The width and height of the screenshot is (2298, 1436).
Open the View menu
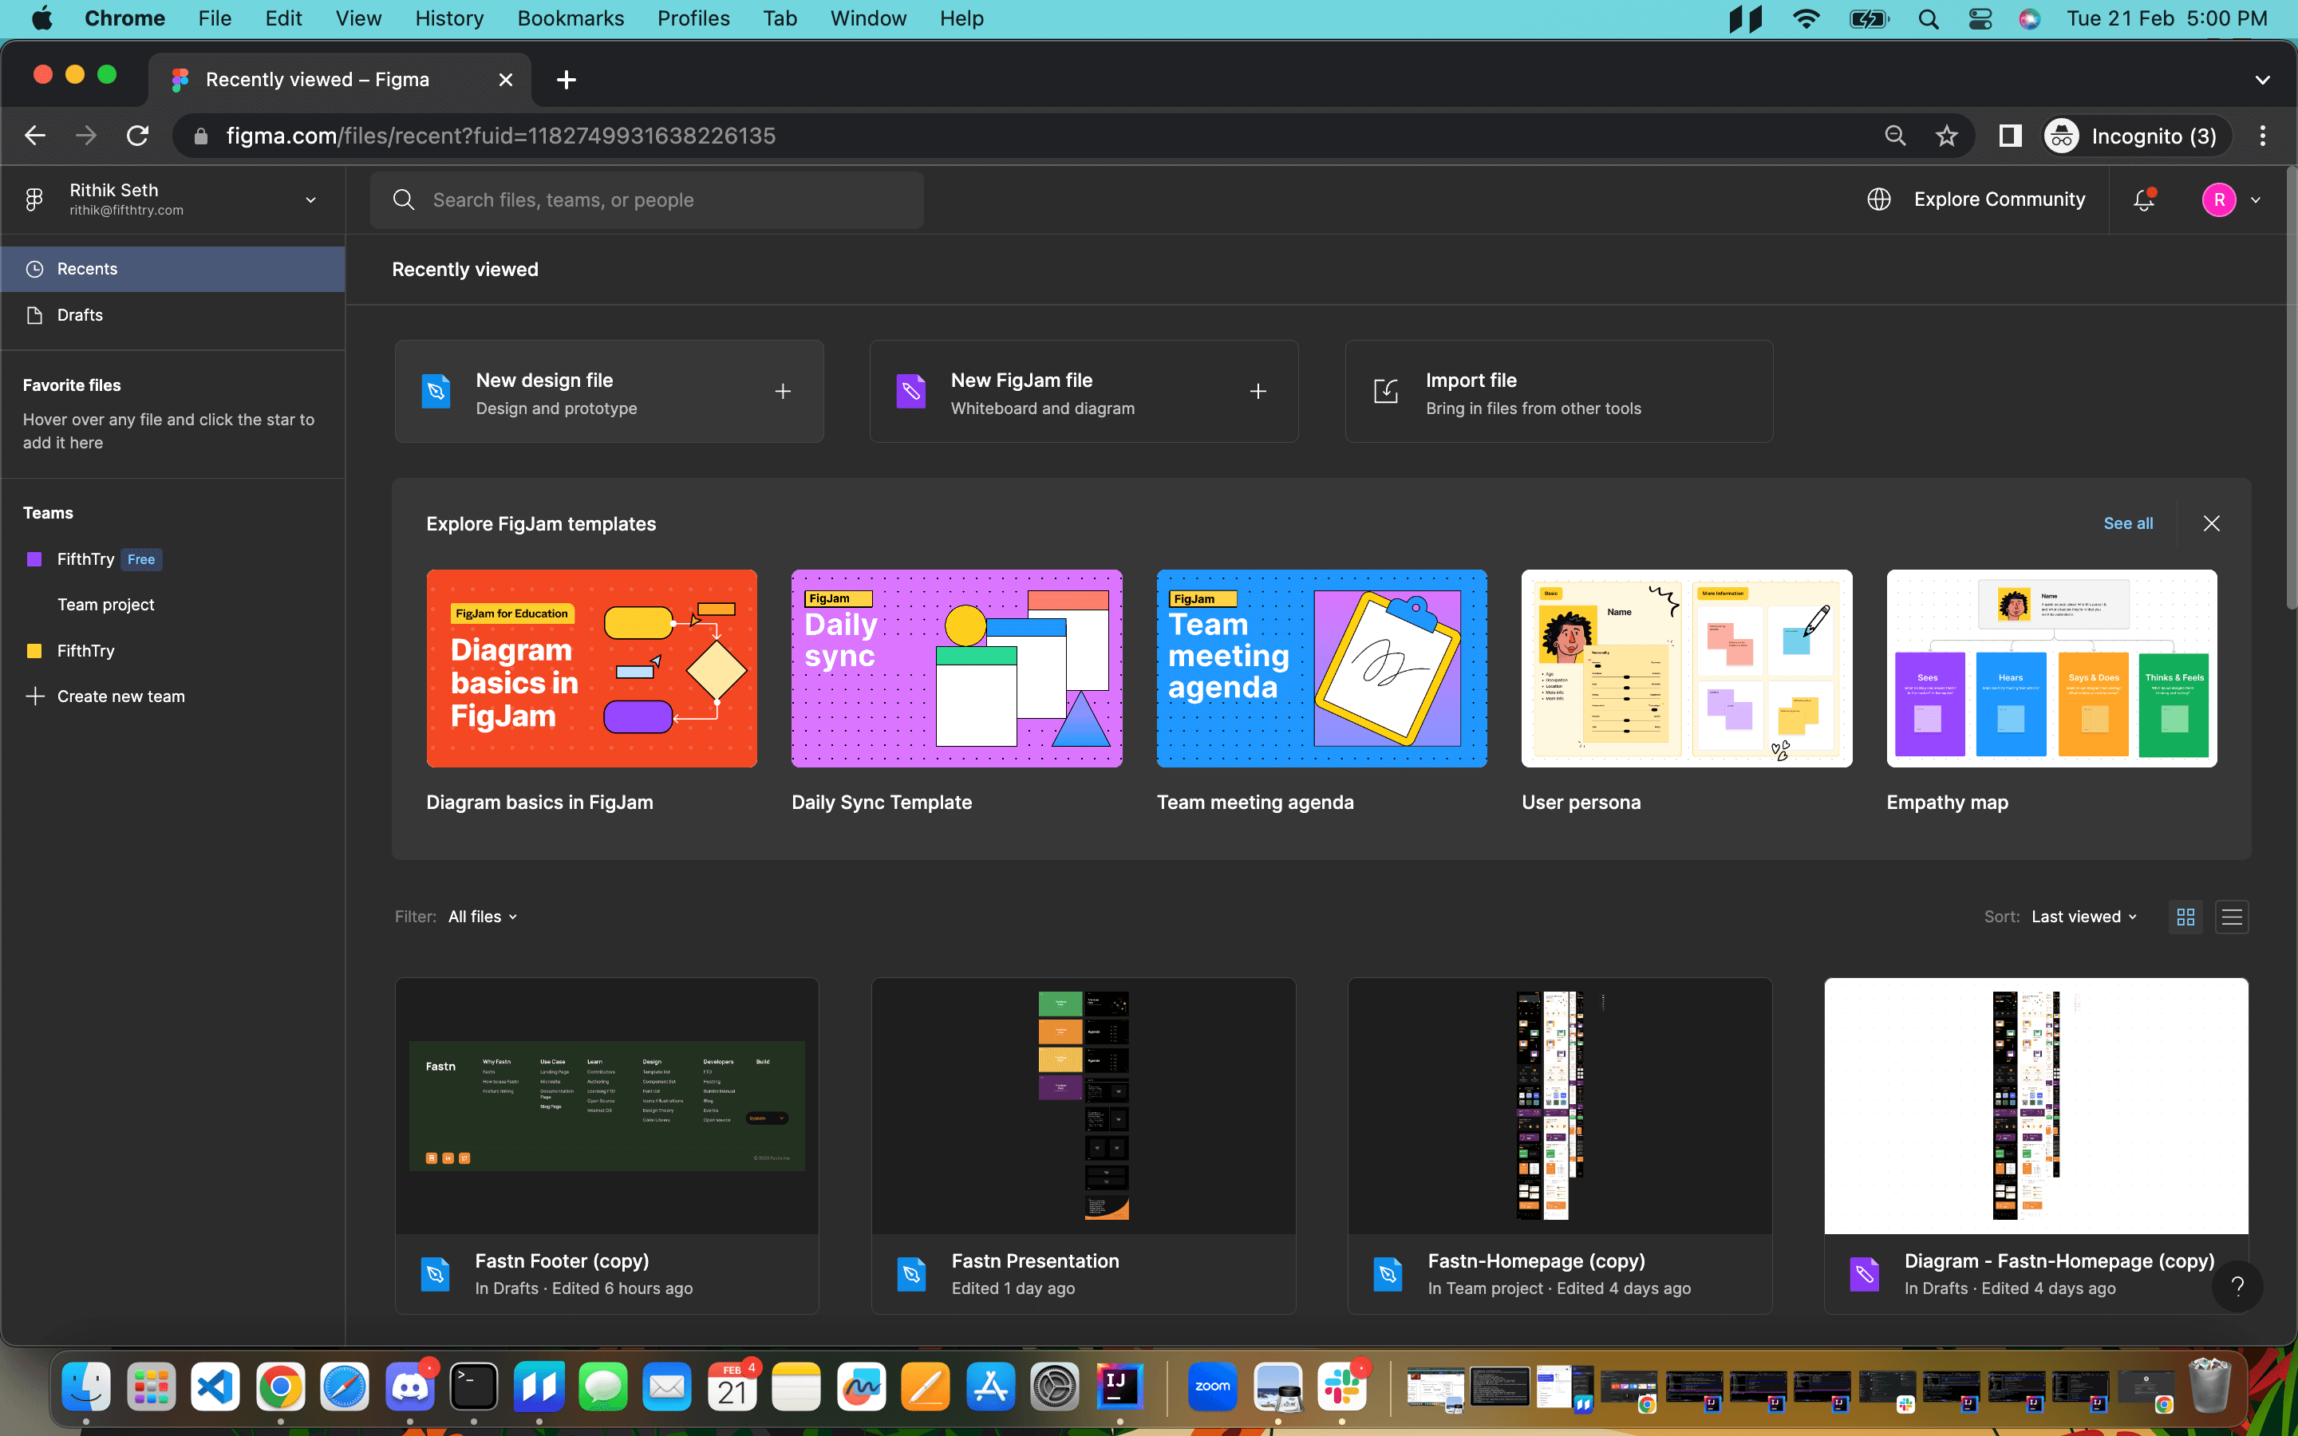[x=358, y=19]
